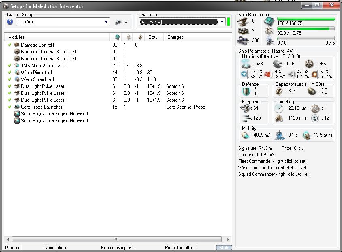
Task: Toggle the 1MN MicroWarpdrive II active checkmark
Action: click(9, 65)
